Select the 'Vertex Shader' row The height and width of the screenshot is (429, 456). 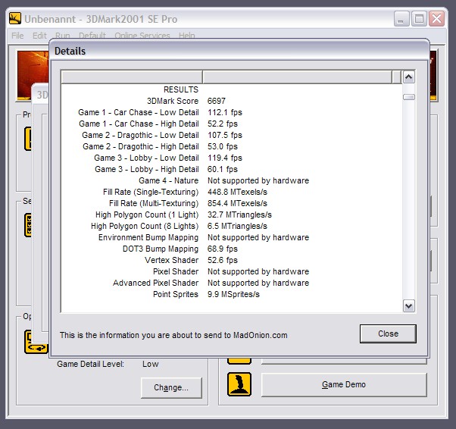pos(231,260)
